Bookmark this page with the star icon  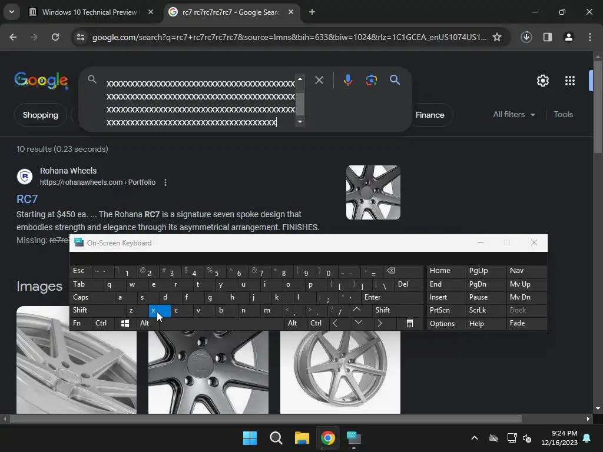(x=497, y=37)
